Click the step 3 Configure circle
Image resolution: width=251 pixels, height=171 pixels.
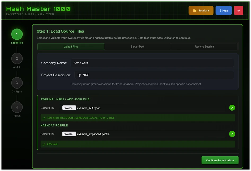tap(17, 83)
